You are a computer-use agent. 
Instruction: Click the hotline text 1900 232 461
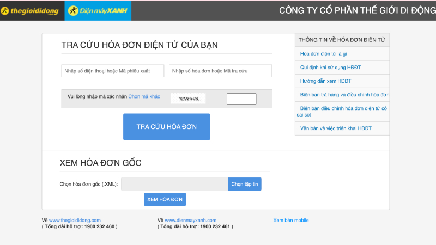tap(215, 226)
